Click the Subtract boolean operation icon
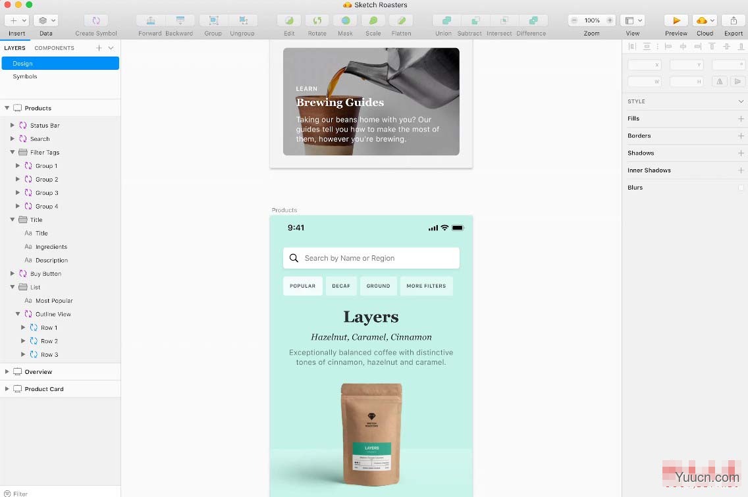The image size is (748, 497). coord(469,21)
